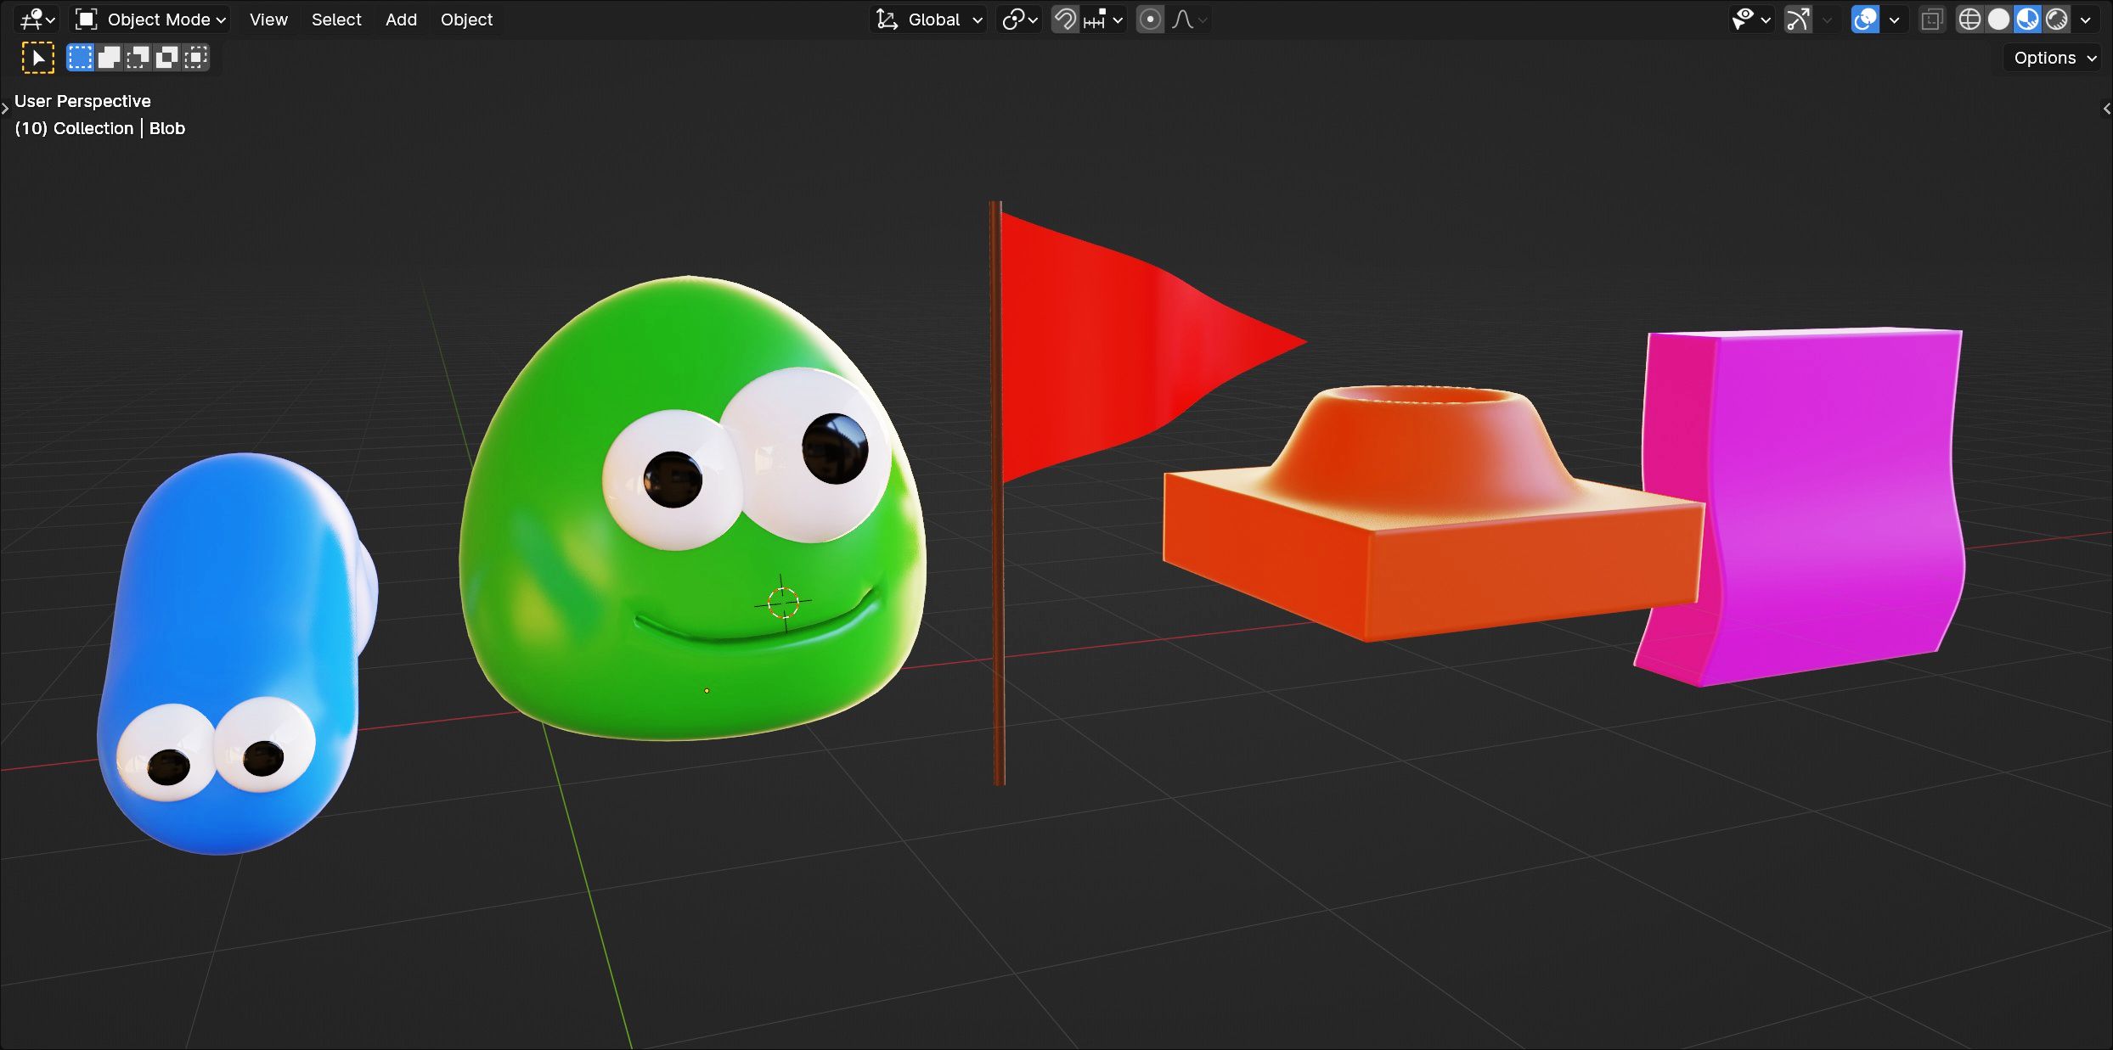
Task: Open the Add menu
Action: tap(401, 20)
